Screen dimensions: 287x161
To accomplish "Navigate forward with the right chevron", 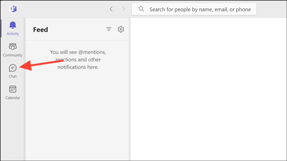I will (124, 9).
